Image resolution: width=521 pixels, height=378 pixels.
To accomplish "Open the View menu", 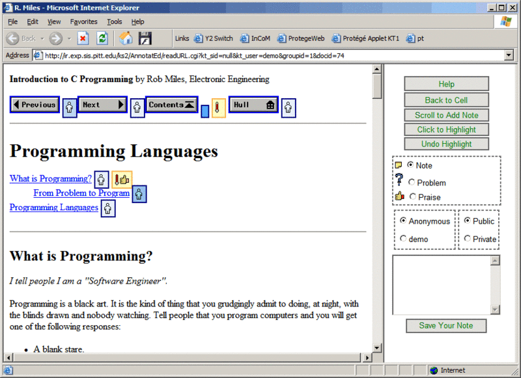I will (x=54, y=21).
